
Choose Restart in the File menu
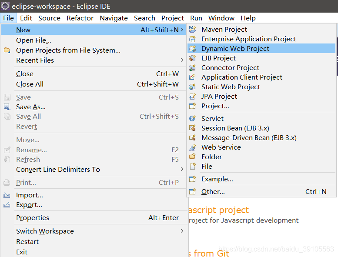pos(94,241)
